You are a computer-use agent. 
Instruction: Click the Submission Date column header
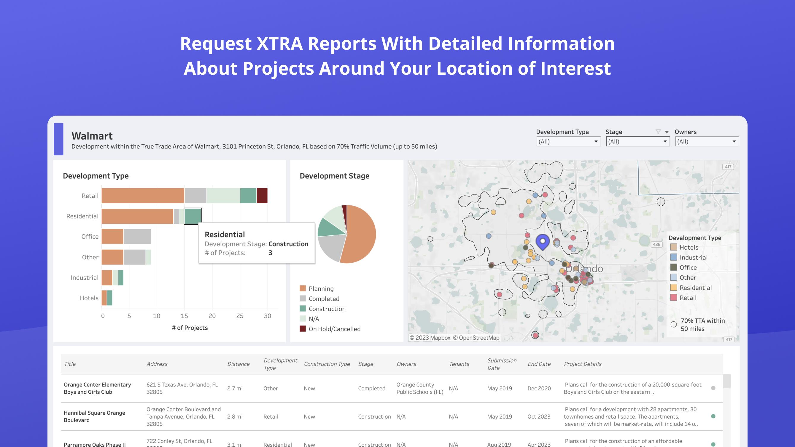[502, 364]
